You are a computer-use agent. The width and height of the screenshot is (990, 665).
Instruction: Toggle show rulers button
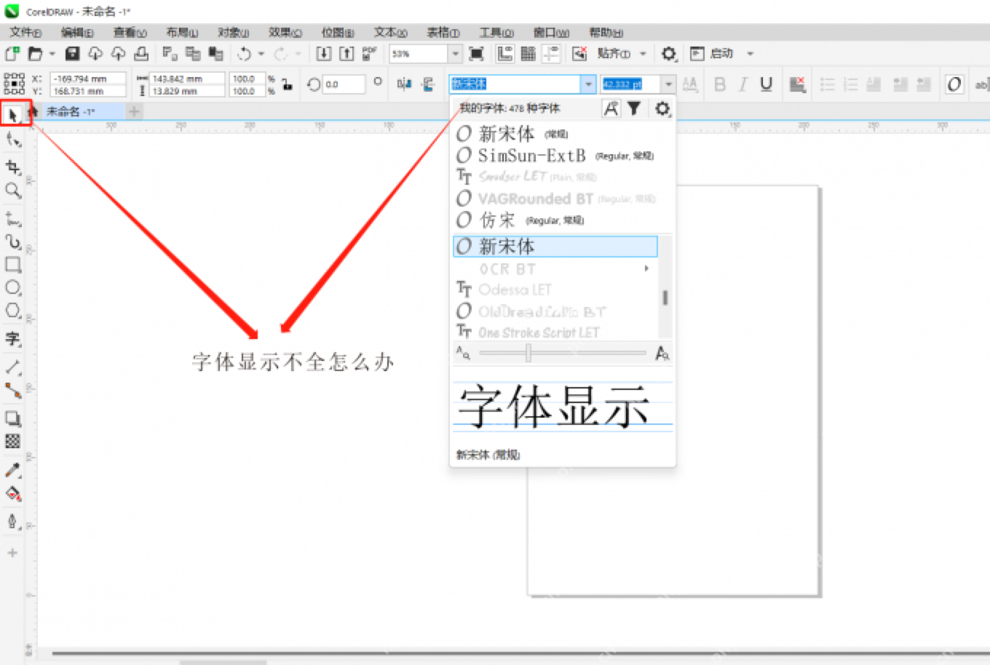[504, 53]
